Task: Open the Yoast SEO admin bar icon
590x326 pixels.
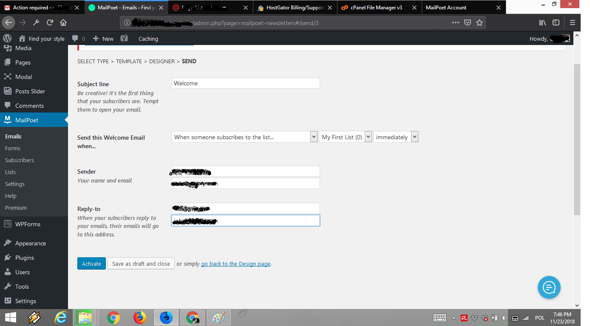Action: point(124,39)
